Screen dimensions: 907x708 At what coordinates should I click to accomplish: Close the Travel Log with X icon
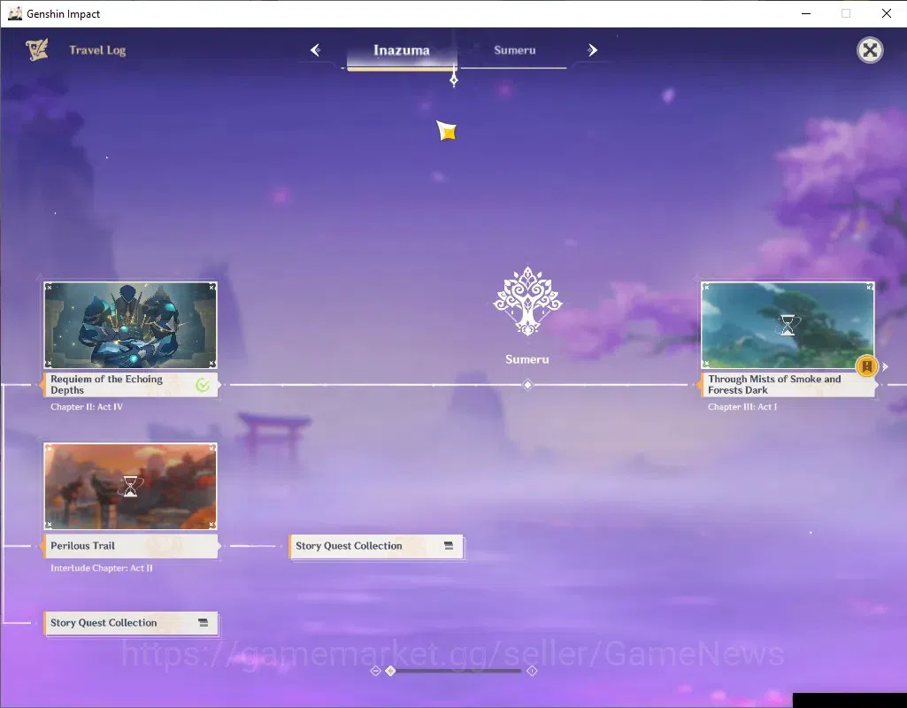tap(870, 50)
